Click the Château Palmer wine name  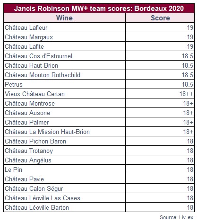tap(27, 122)
